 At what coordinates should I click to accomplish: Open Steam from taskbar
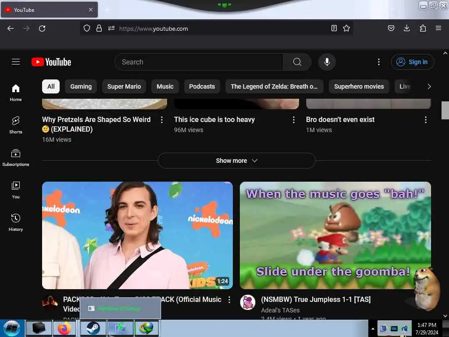click(x=93, y=328)
